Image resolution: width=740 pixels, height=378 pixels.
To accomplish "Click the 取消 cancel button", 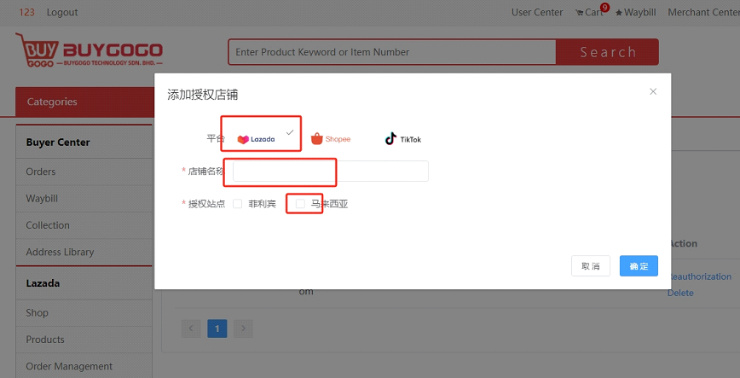I will 591,266.
